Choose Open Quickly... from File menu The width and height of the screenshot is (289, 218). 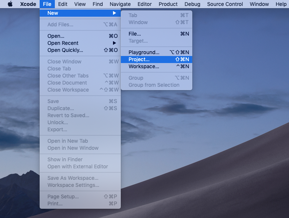(x=80, y=50)
